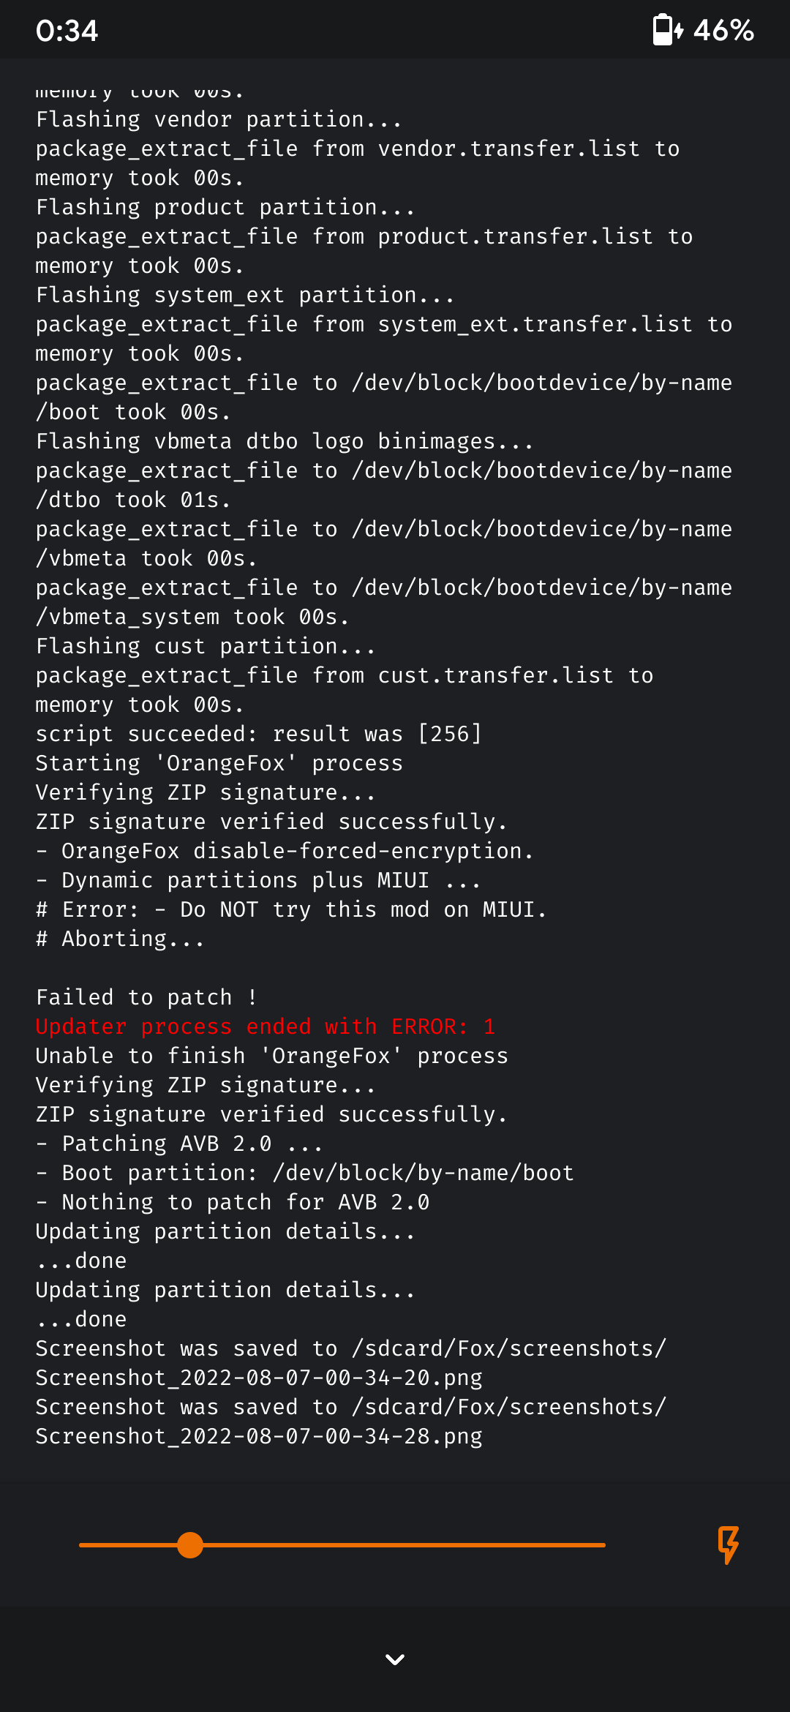
Task: Click the Screenshot_2022-08-07-00-34-28.png filename
Action: (259, 1436)
